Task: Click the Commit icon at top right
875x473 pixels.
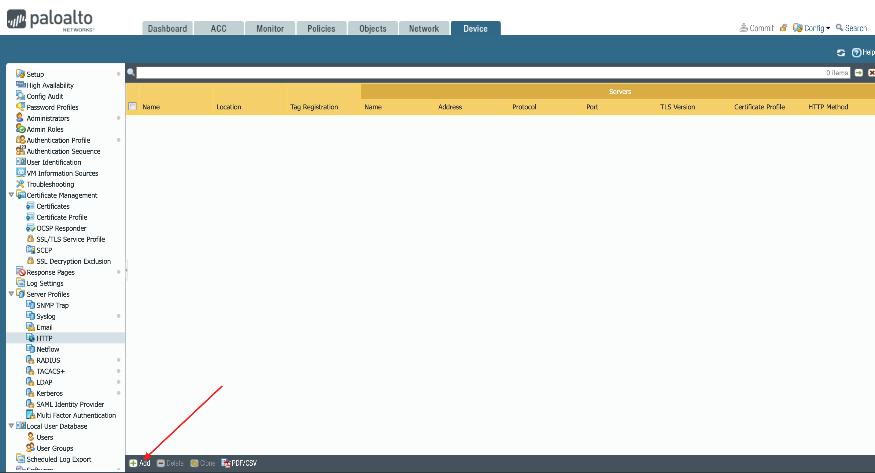Action: click(744, 28)
